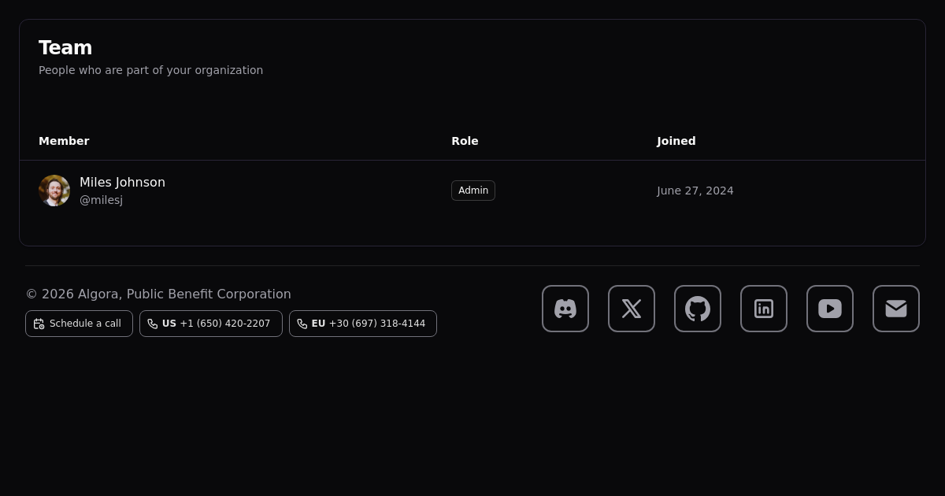Click the Admin role badge

click(x=472, y=191)
